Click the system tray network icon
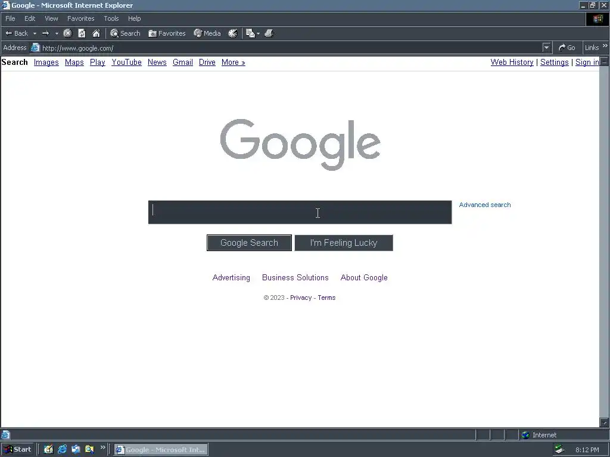This screenshot has height=457, width=610. pos(559,450)
